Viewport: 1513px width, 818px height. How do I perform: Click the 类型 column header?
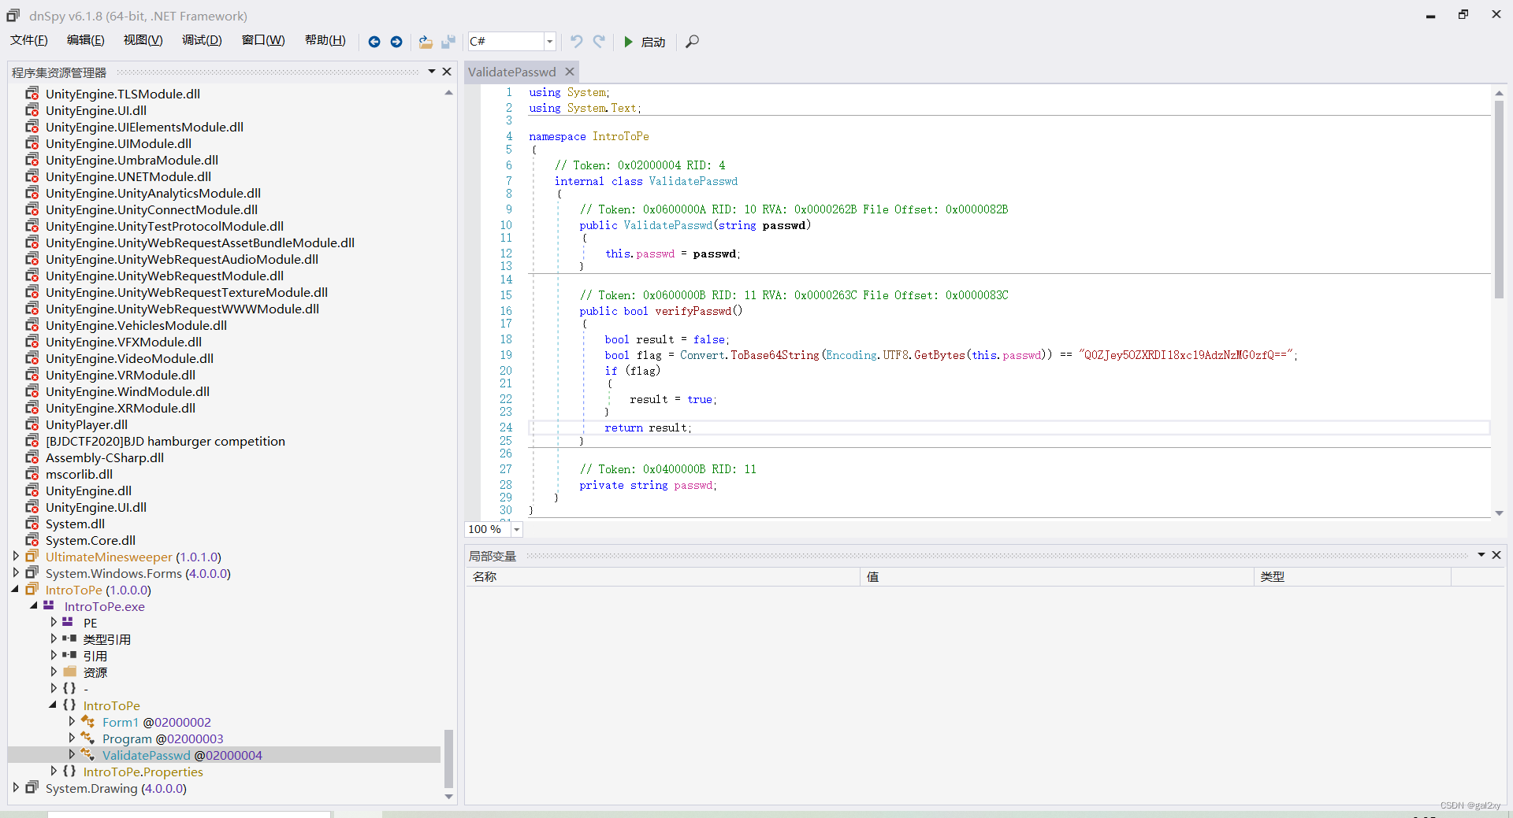pos(1352,576)
